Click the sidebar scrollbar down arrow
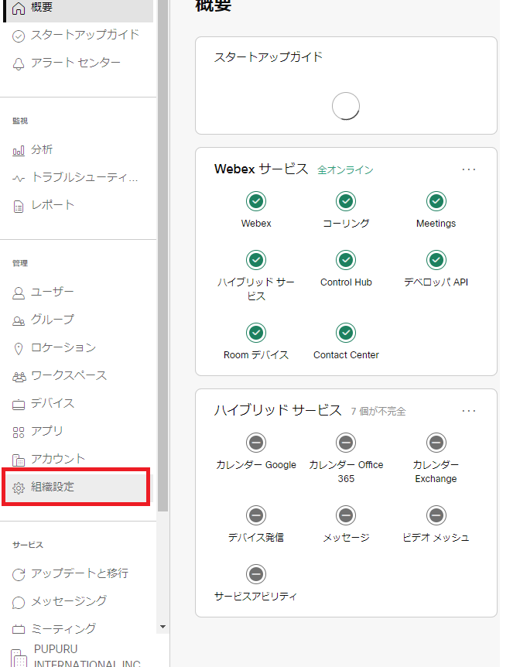 click(x=162, y=627)
